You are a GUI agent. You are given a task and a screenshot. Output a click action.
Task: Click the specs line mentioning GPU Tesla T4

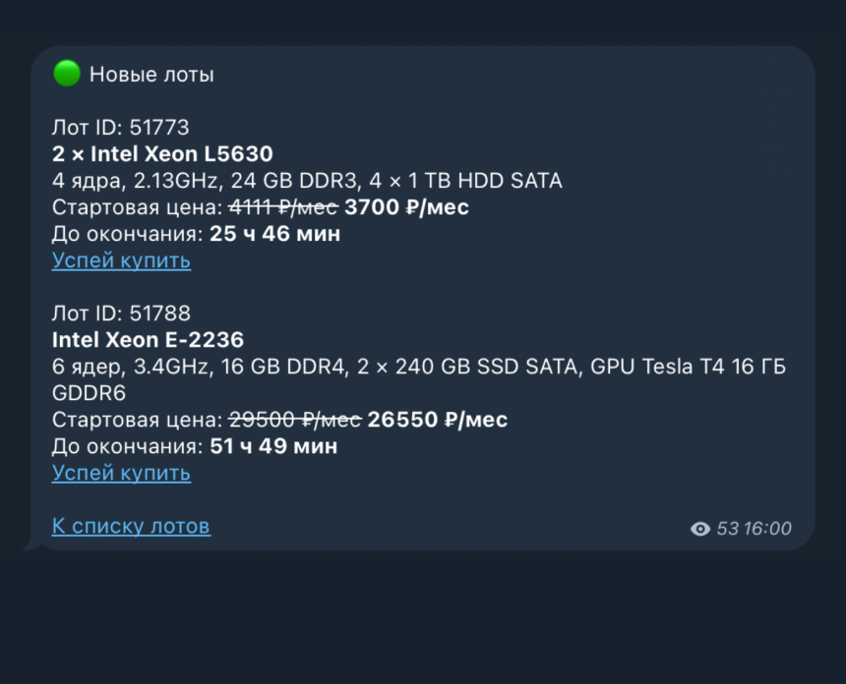(418, 367)
